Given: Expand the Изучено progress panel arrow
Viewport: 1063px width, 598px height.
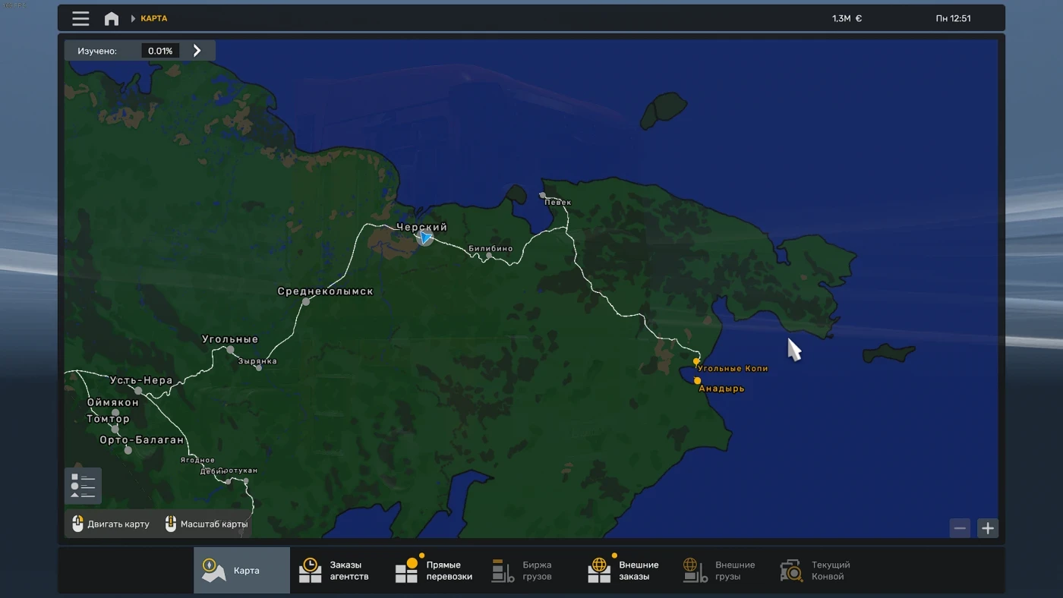Looking at the screenshot, I should pyautogui.click(x=198, y=50).
